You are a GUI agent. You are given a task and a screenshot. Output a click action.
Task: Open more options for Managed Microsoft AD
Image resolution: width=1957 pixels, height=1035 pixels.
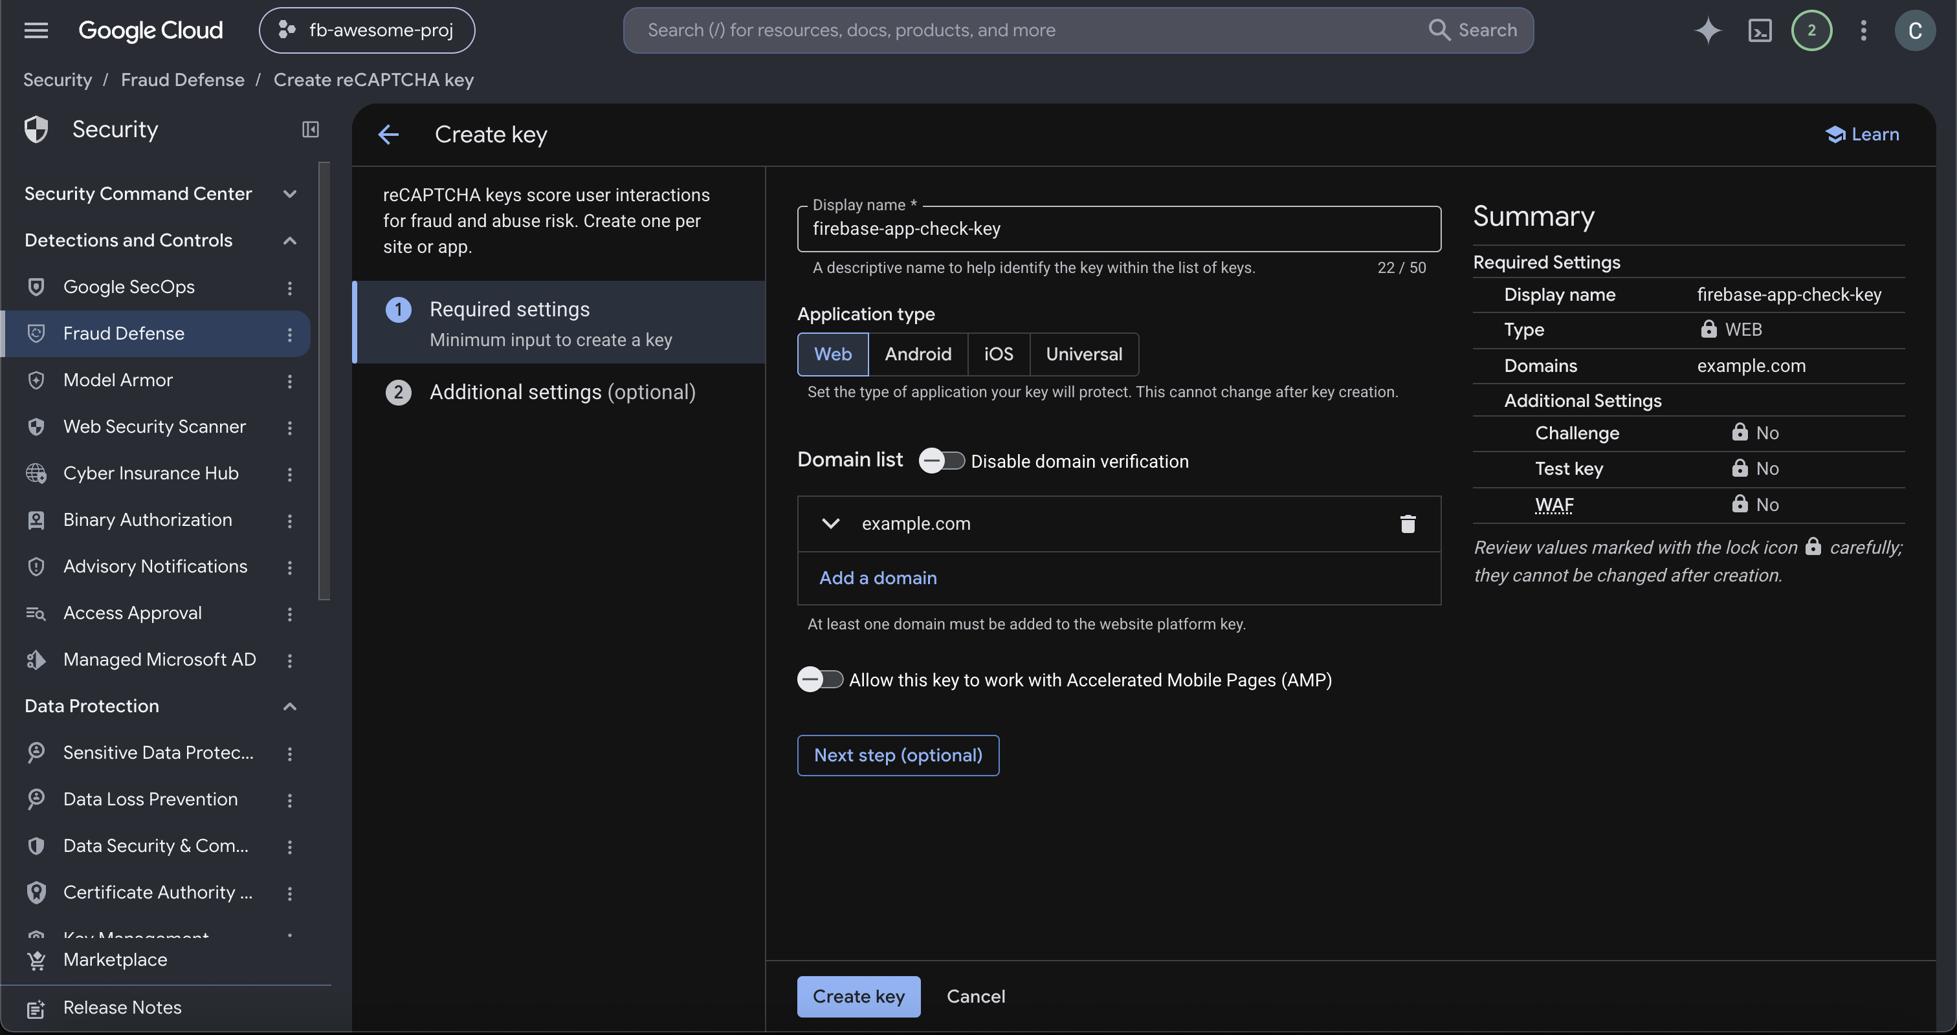(x=289, y=660)
